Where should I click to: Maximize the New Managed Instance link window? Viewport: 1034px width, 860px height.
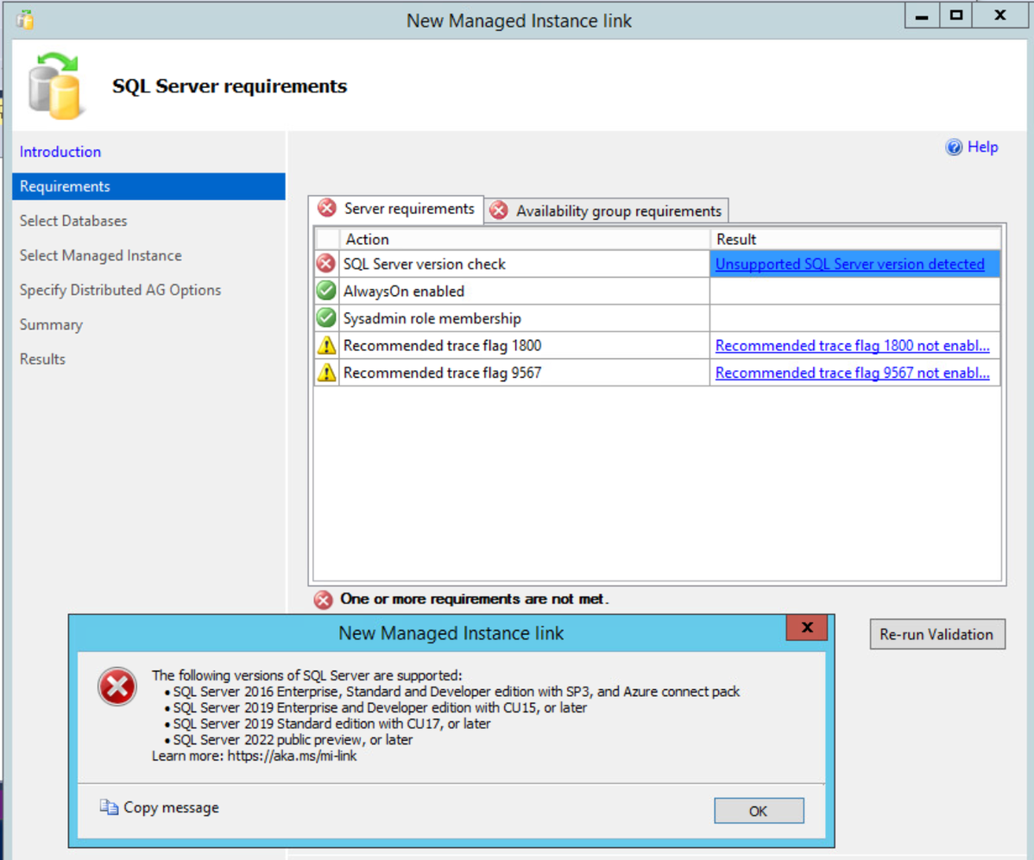pos(955,16)
